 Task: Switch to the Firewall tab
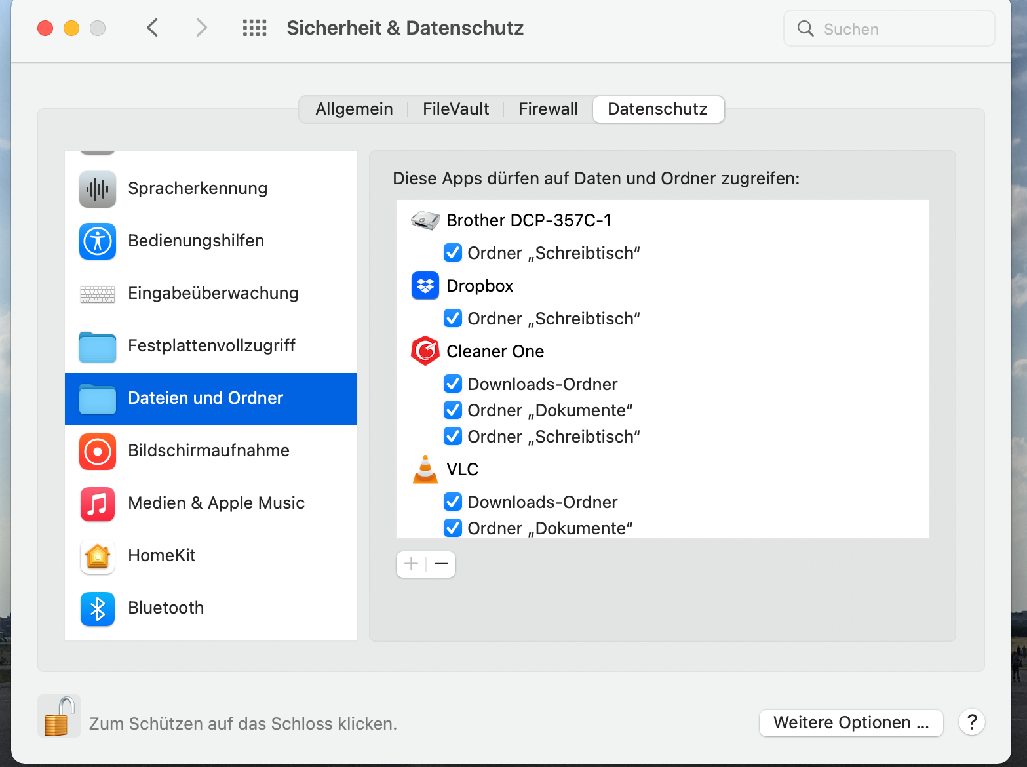(548, 109)
